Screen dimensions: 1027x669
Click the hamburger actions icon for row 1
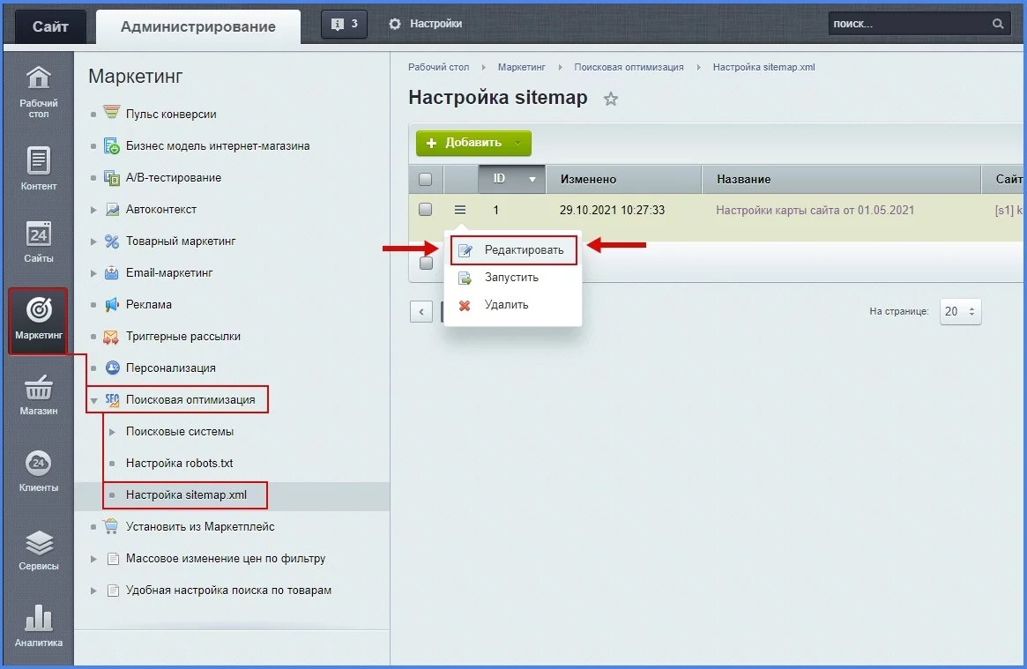pyautogui.click(x=459, y=210)
